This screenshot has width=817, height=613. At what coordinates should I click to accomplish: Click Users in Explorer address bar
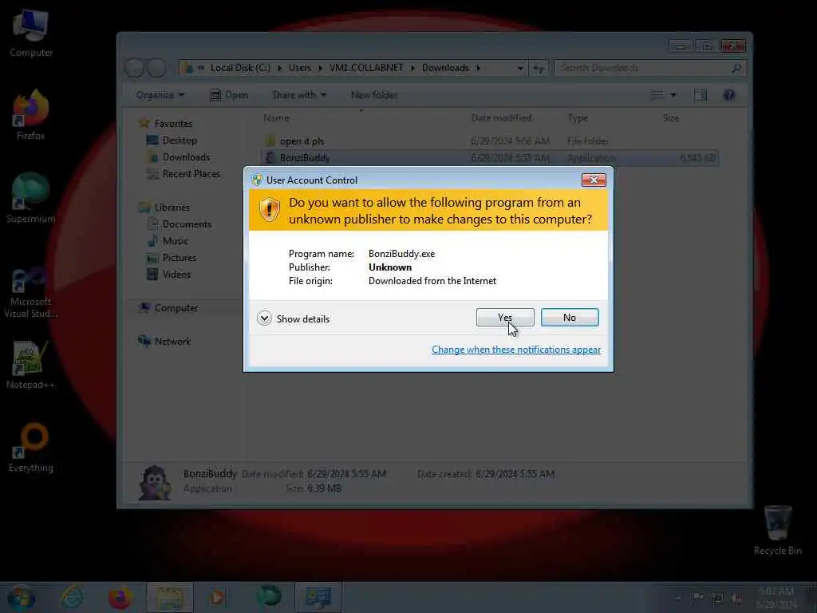300,68
